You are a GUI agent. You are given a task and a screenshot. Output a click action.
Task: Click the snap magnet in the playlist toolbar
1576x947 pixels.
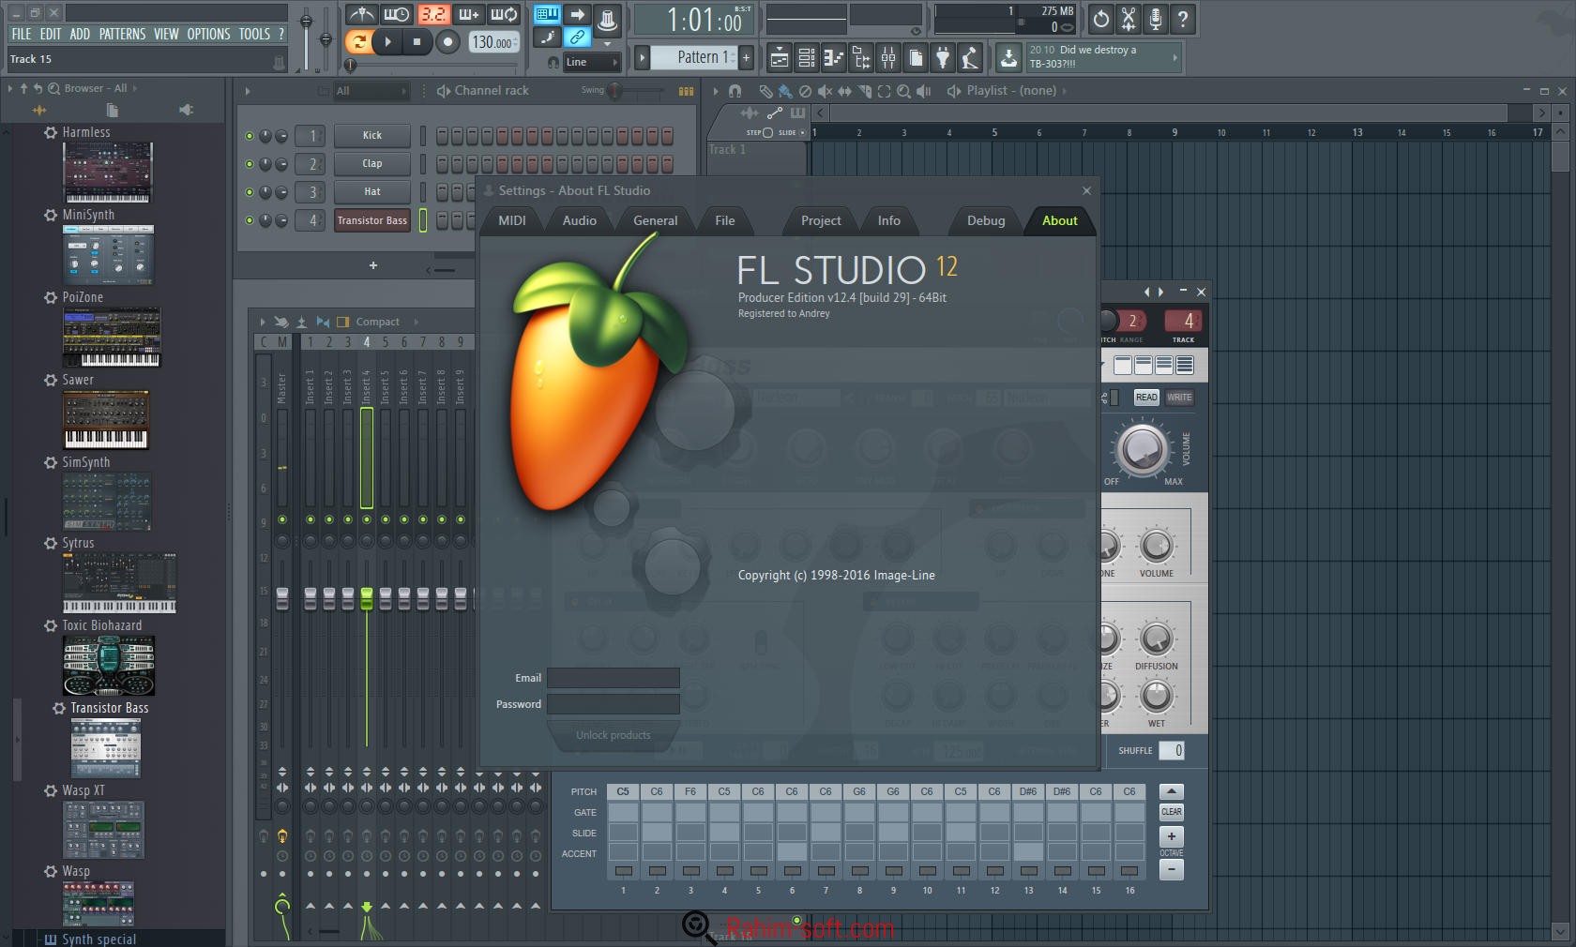click(735, 91)
